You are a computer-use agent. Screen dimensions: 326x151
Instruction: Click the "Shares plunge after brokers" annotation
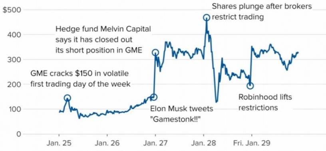[262, 6]
